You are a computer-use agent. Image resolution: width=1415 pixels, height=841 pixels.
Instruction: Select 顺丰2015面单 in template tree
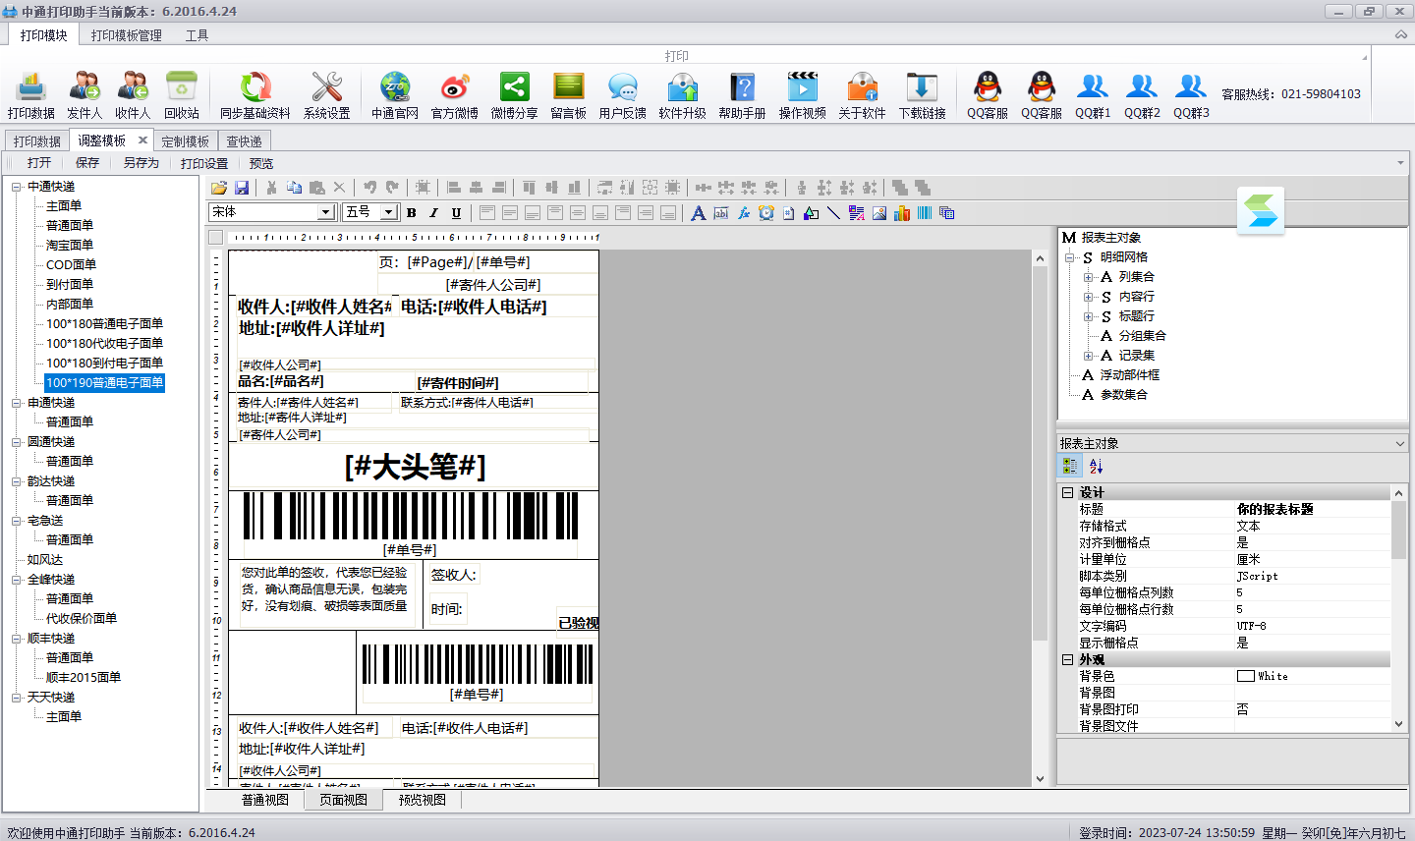[x=84, y=678]
